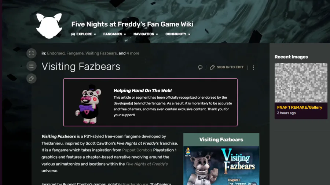Screen dimensions: 330x185
Task: Expand the Fangames dropdown menu
Action: click(x=115, y=34)
